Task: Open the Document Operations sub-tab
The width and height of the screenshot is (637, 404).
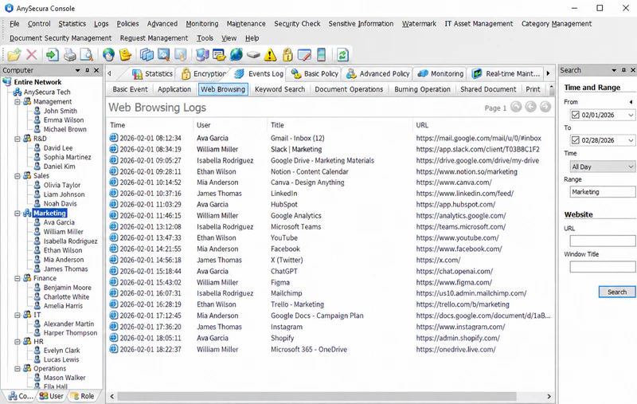Action: click(349, 89)
